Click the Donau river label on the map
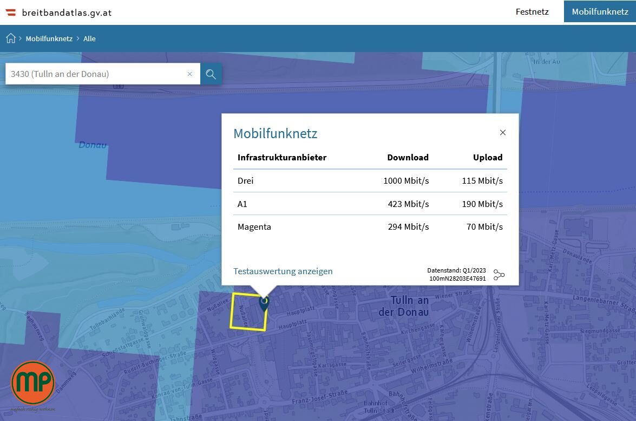 (x=93, y=145)
